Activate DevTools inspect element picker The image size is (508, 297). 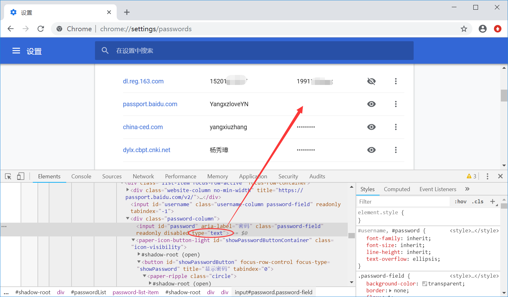click(x=8, y=176)
